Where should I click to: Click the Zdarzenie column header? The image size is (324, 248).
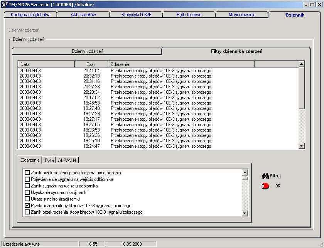(181, 64)
